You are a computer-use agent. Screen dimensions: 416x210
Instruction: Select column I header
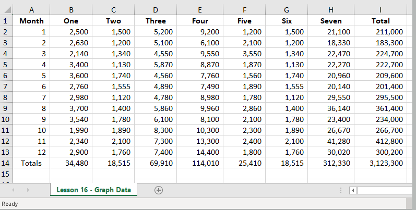[x=381, y=10]
